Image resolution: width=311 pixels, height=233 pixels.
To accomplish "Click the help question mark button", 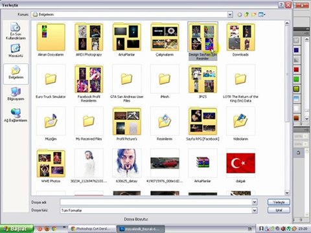I will click(x=281, y=5).
